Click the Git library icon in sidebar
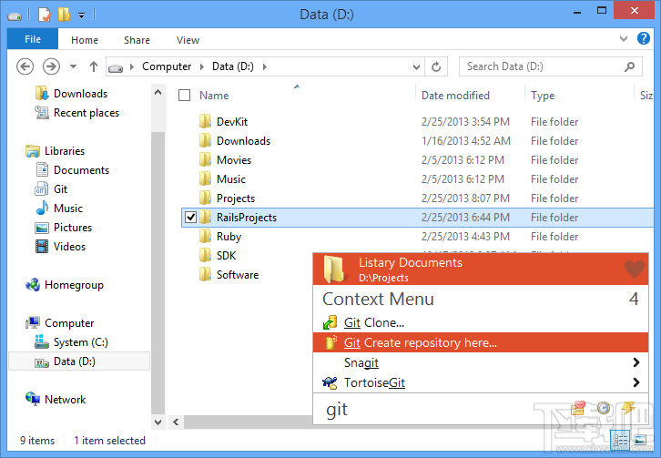Screen dimensions: 661x458 41,188
